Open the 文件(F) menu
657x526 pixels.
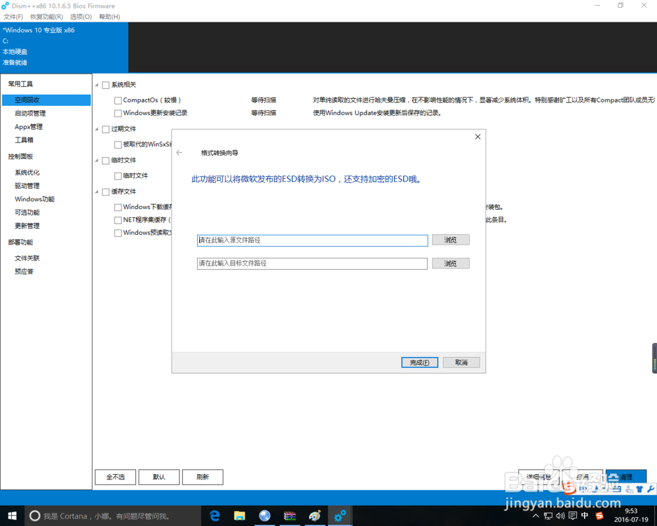click(x=13, y=17)
